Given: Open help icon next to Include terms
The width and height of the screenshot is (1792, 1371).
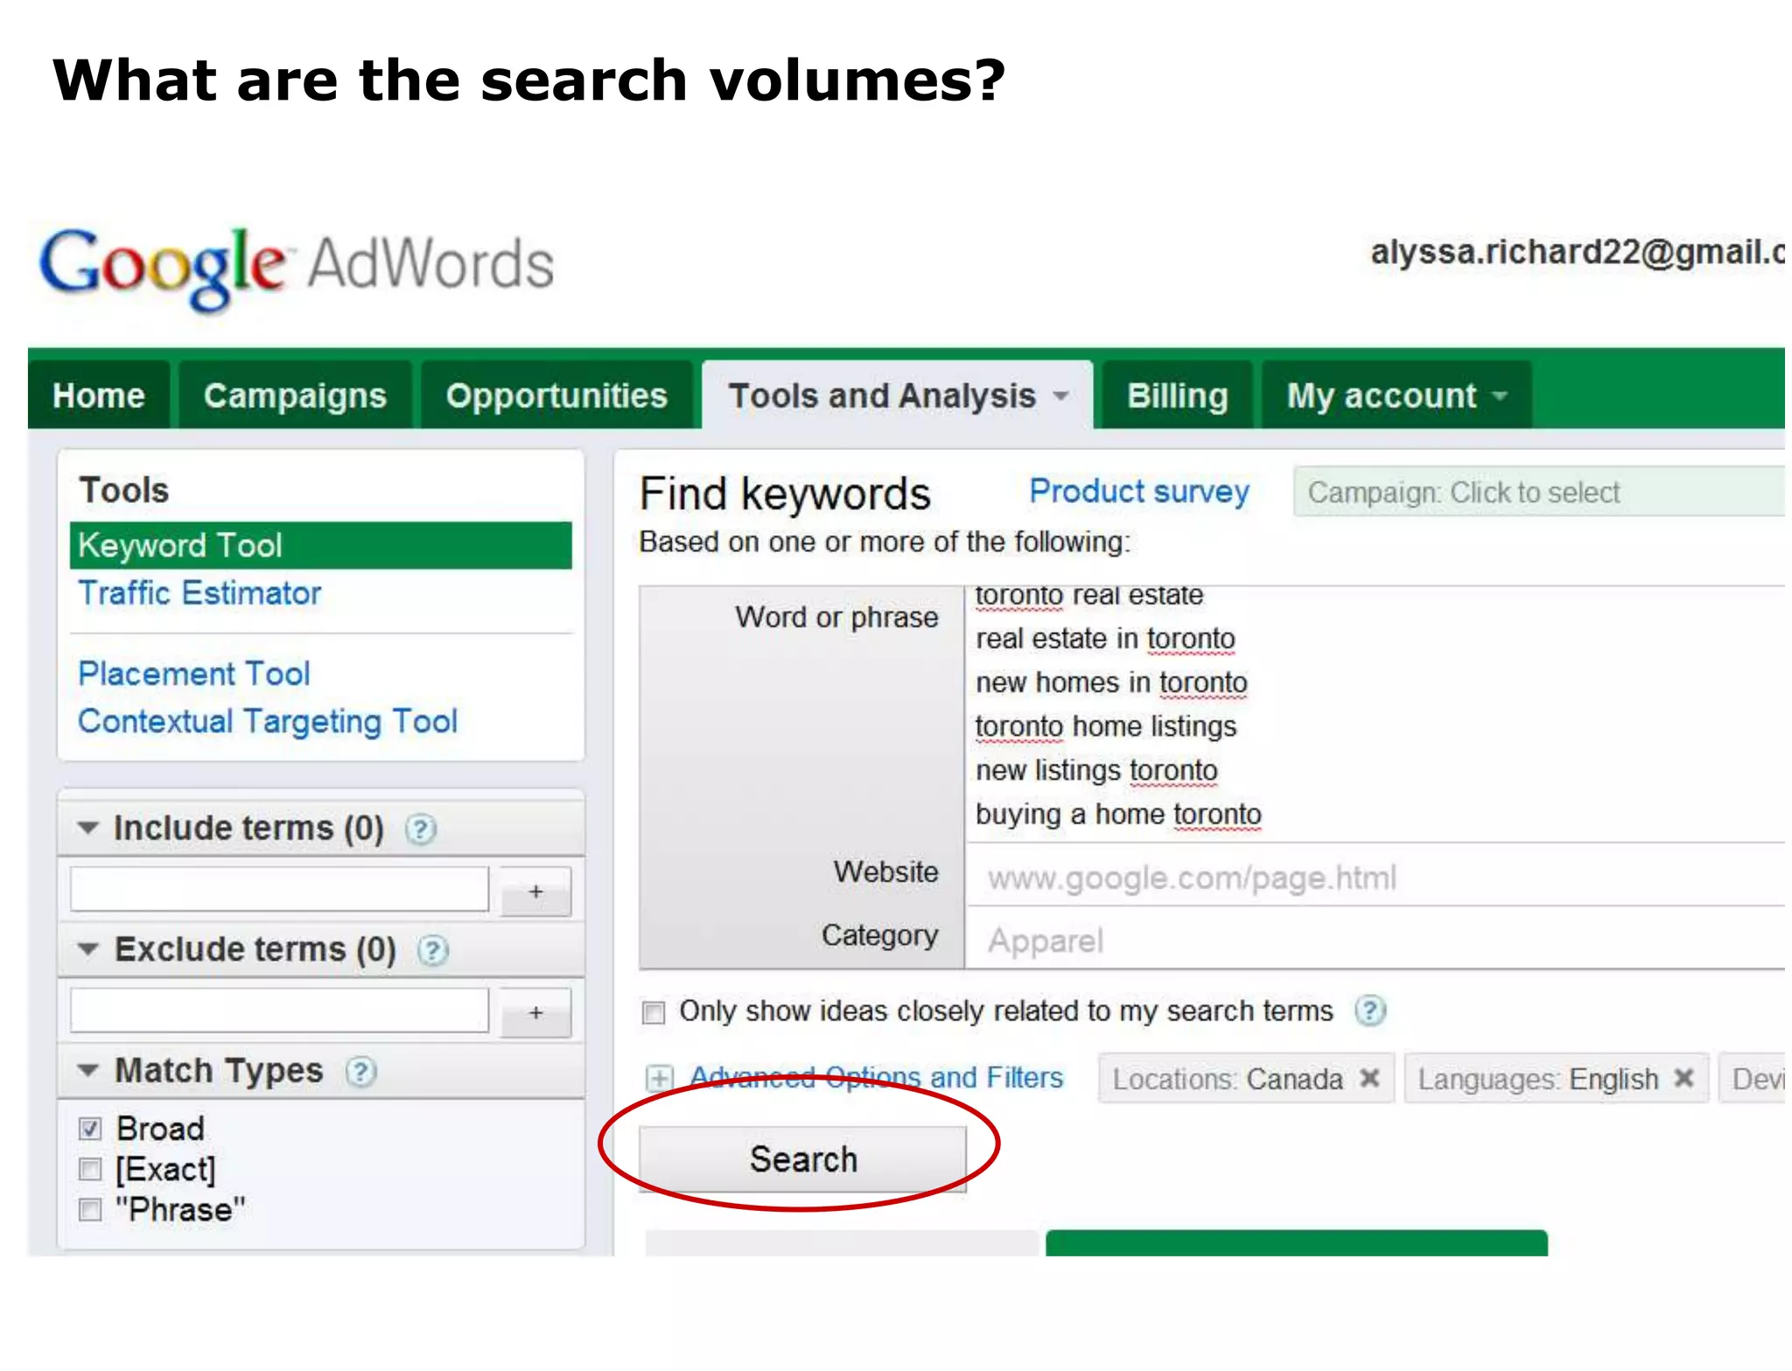Looking at the screenshot, I should 420,829.
